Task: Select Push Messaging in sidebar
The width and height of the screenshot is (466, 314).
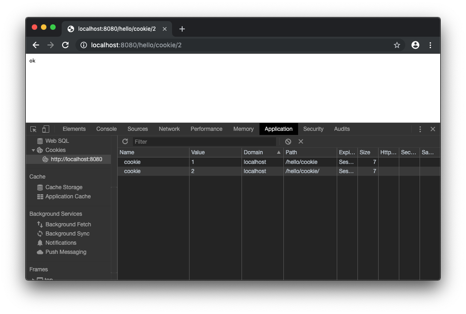Action: coord(66,252)
